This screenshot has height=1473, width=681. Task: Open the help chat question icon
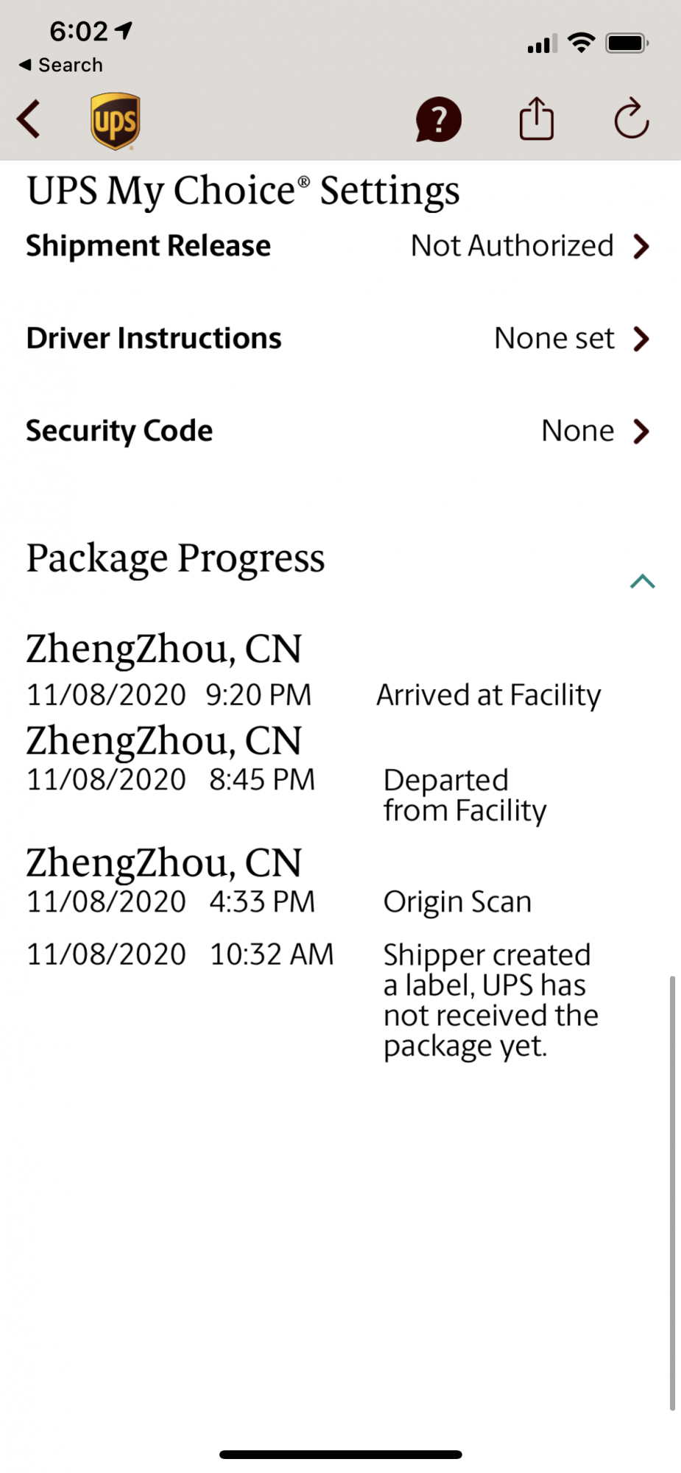point(438,119)
